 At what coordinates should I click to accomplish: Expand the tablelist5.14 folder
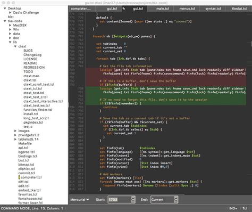coord(15,140)
